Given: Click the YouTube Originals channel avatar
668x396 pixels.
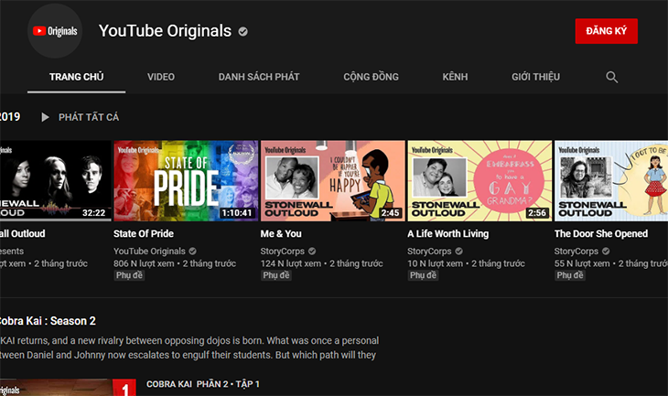Looking at the screenshot, I should [x=55, y=31].
